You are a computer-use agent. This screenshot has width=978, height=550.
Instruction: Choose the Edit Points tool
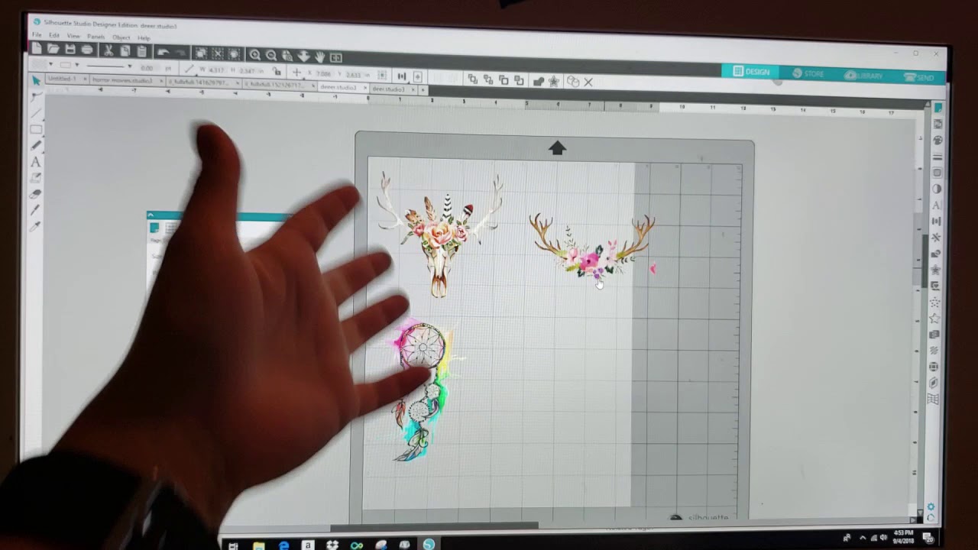(36, 97)
